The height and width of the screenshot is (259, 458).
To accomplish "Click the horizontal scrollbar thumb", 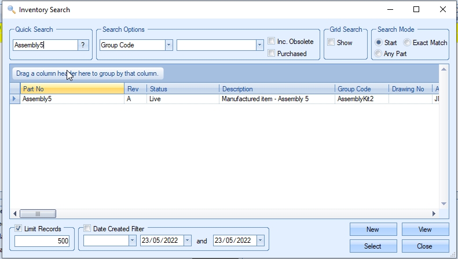I will click(38, 213).
